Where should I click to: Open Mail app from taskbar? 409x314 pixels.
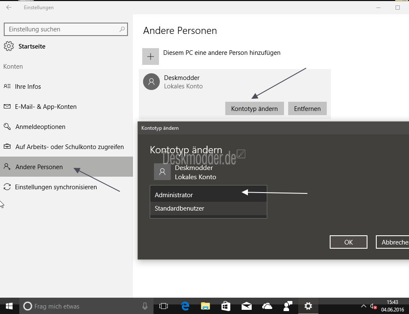[247, 306]
